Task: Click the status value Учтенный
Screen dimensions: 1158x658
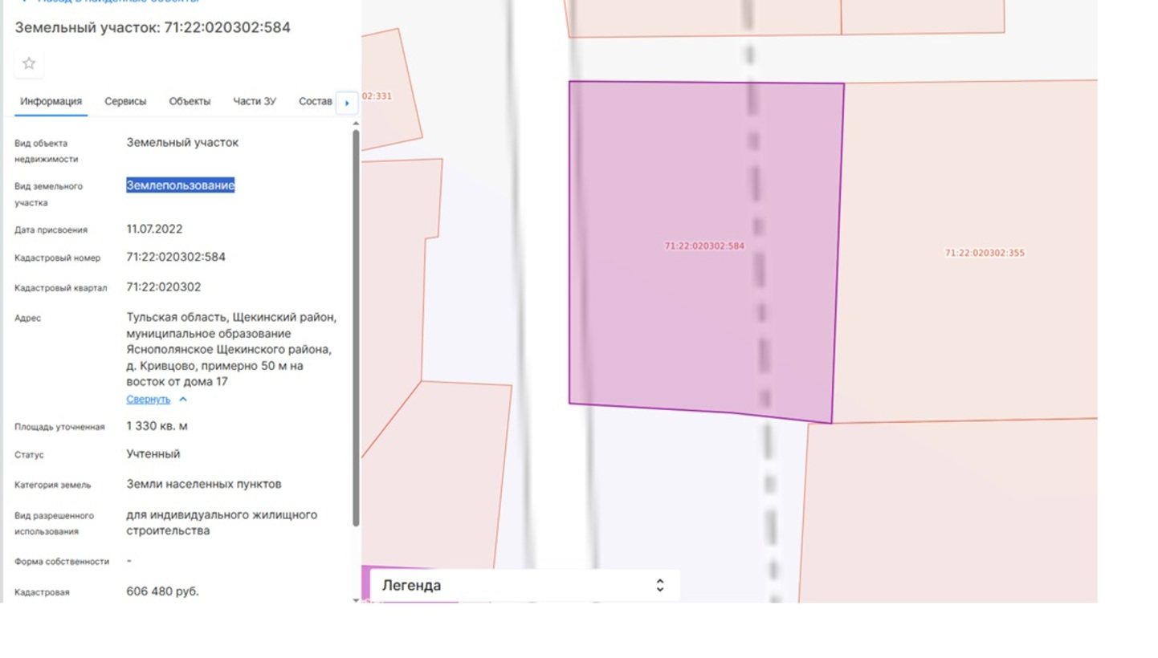Action: (x=153, y=454)
